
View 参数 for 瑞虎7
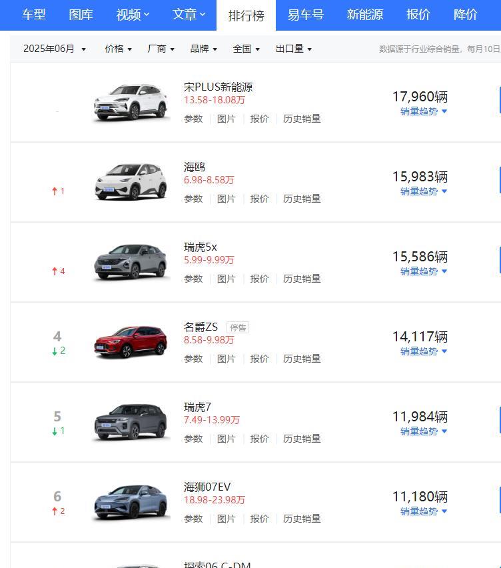pos(193,439)
